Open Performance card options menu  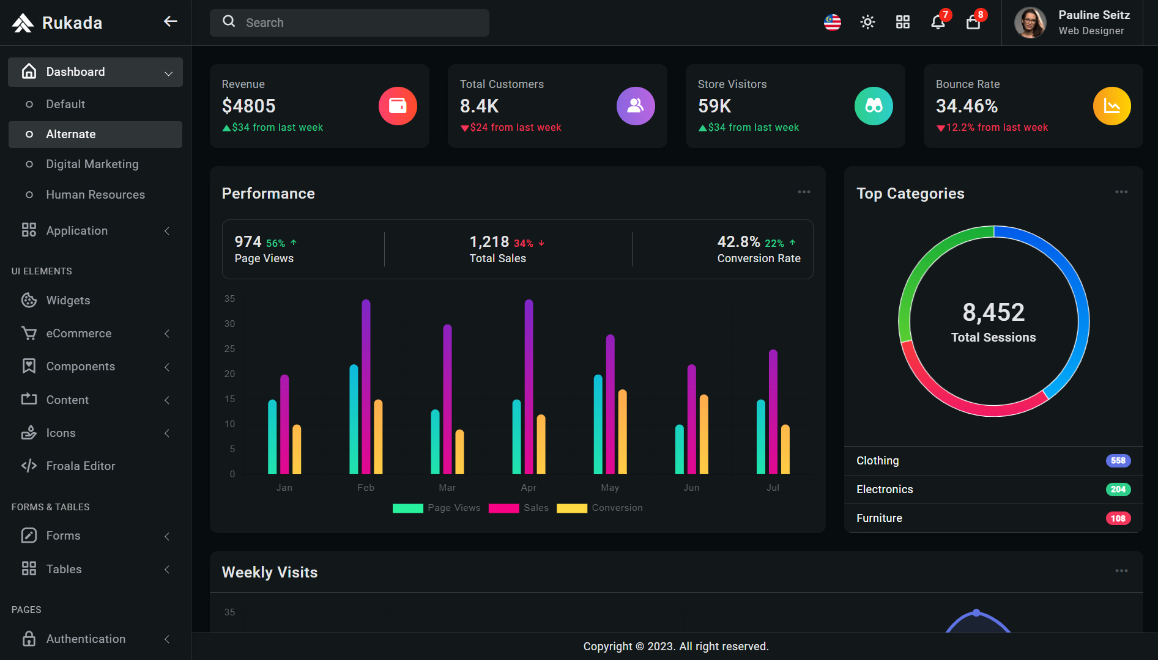pos(804,192)
